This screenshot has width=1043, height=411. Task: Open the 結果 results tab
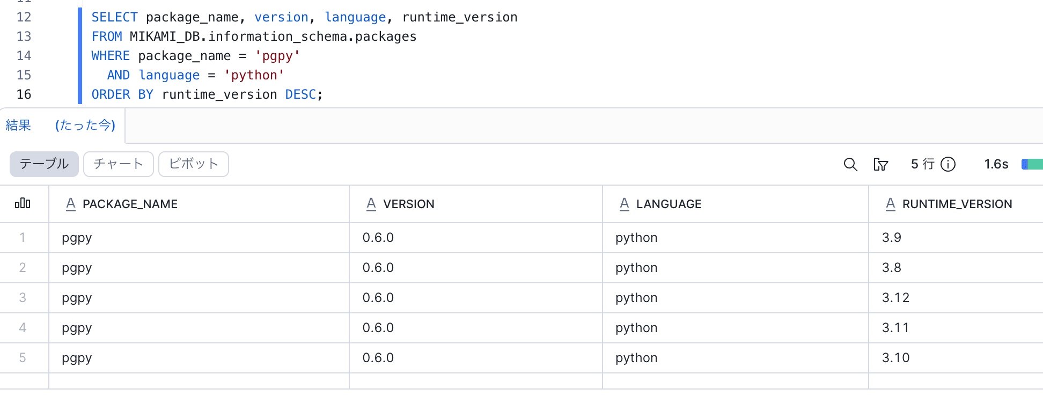click(x=18, y=126)
